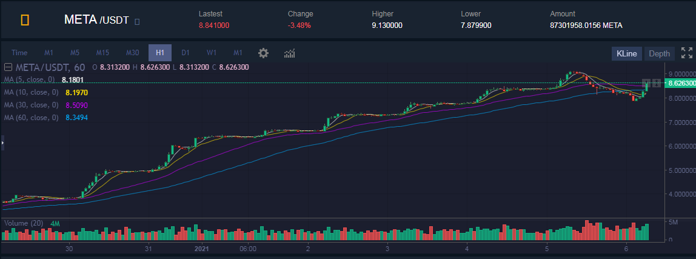
Task: Select the H1 interval
Action: click(x=160, y=53)
